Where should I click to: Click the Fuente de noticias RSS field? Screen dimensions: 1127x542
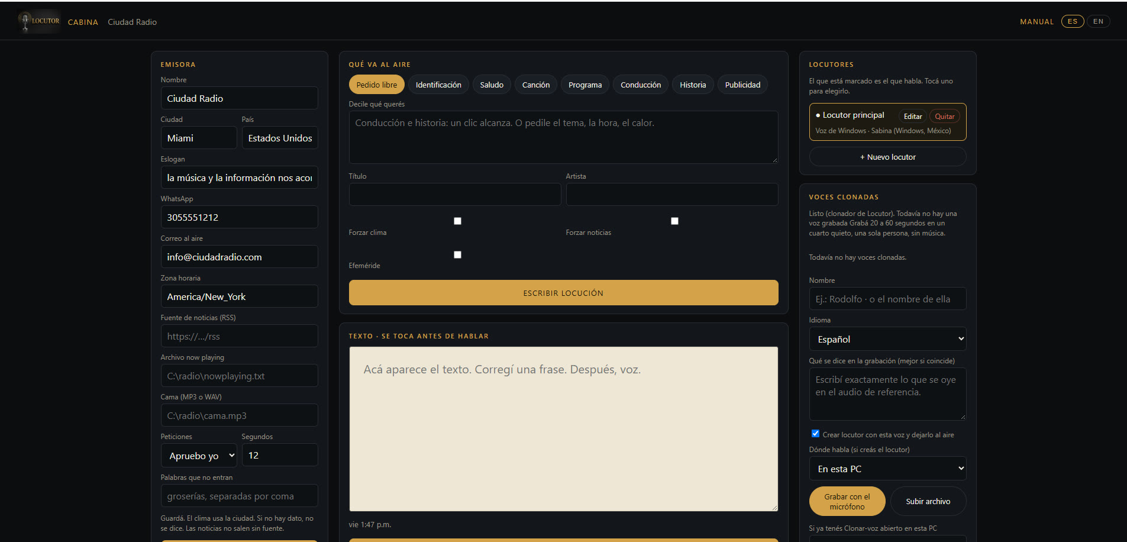[239, 336]
